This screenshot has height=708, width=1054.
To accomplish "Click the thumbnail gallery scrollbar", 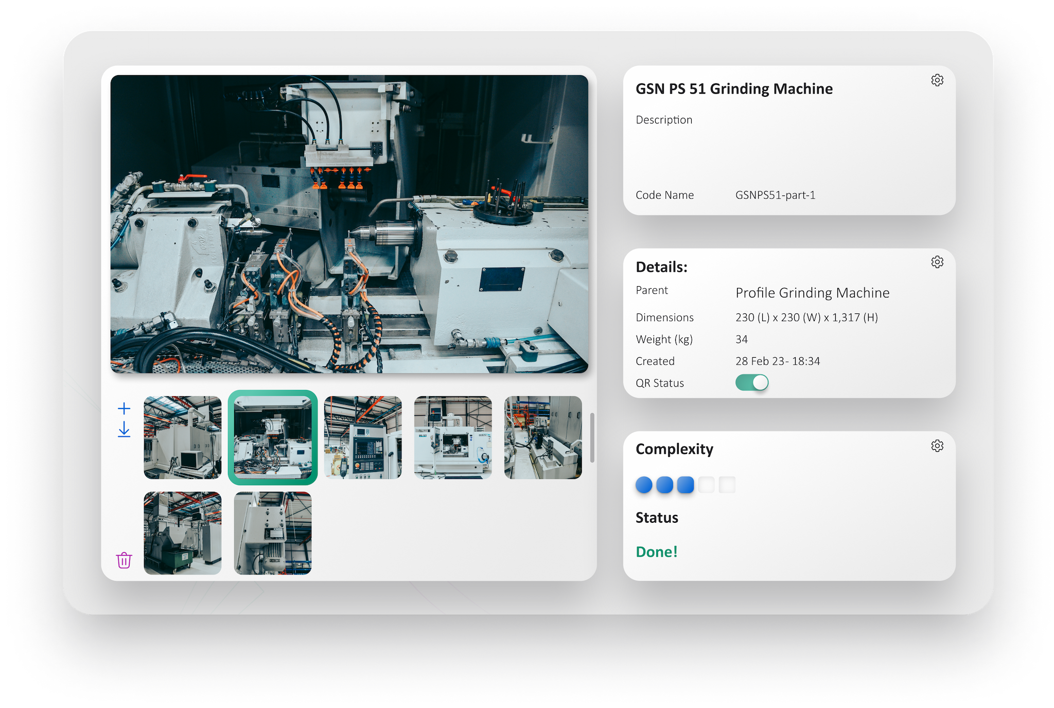I will 592,437.
